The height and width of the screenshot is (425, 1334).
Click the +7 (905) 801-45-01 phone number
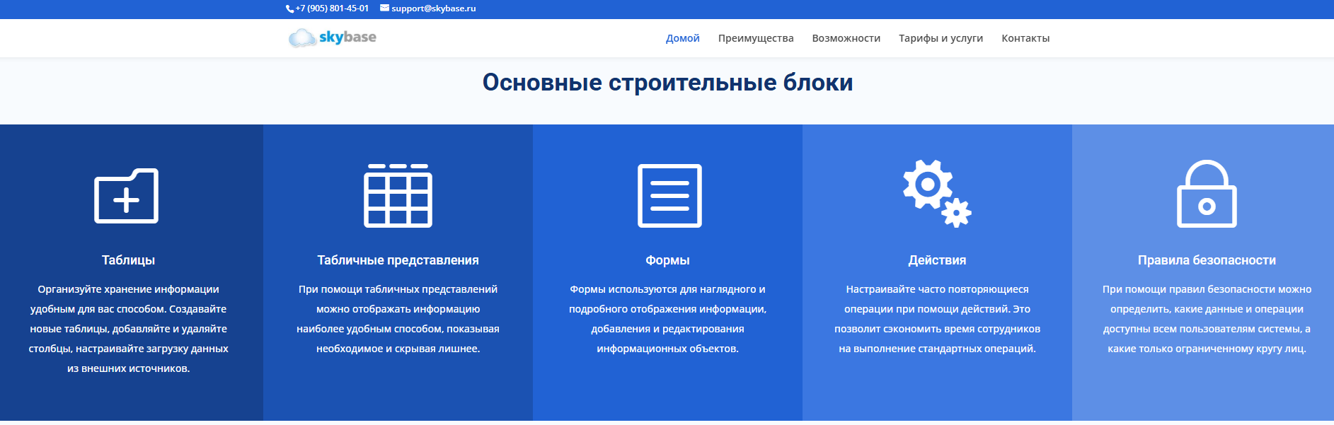click(332, 8)
